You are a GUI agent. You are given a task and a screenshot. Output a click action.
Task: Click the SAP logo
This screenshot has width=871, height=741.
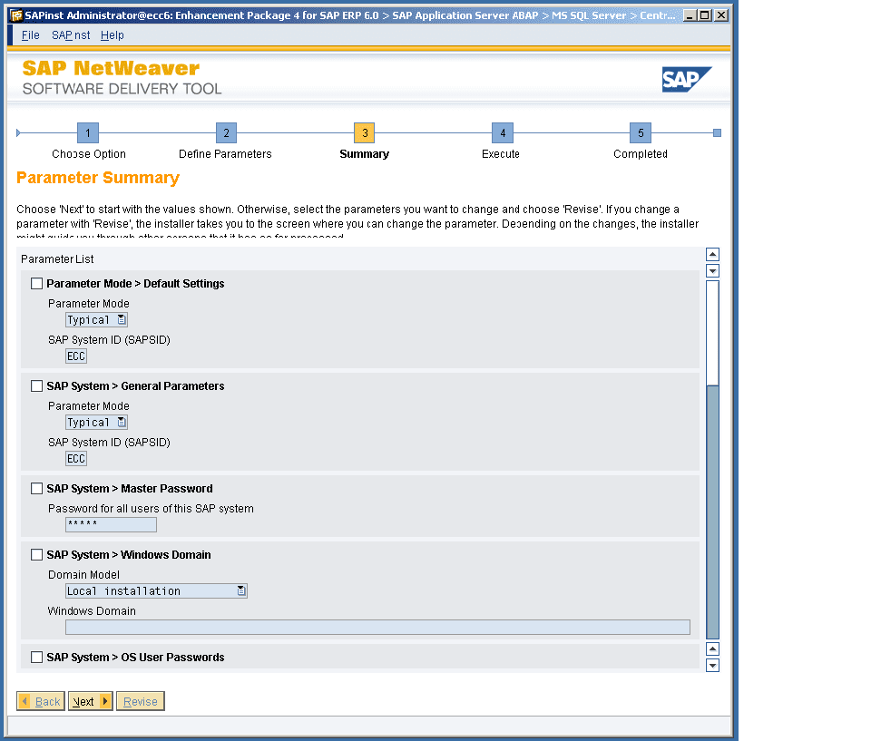[687, 79]
